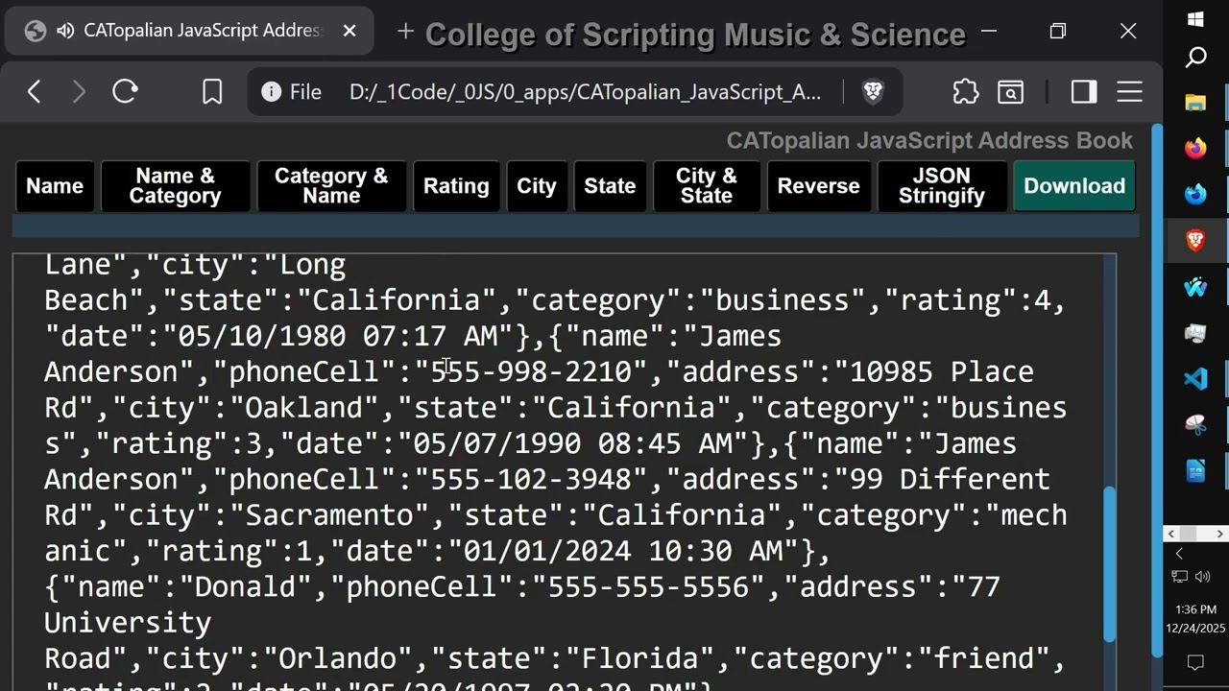Toggle the browser sidebar panel icon

pyautogui.click(x=1084, y=91)
